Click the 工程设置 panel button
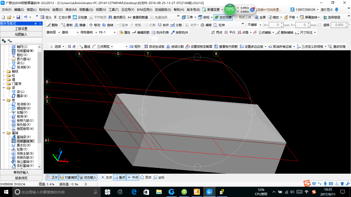 click(x=21, y=29)
